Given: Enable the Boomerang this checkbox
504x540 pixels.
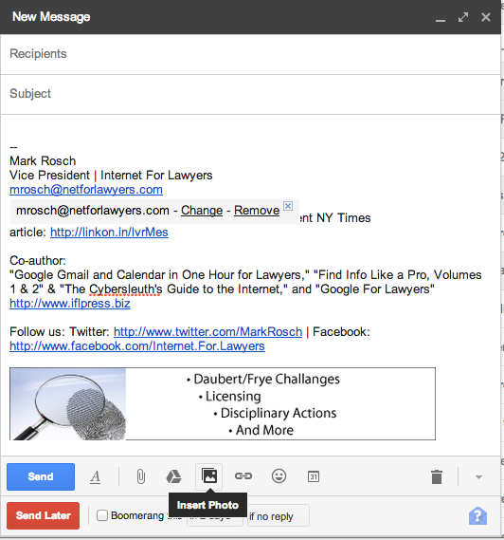Looking at the screenshot, I should (102, 515).
